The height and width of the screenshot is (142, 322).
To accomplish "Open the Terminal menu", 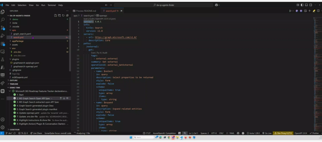I will click(52, 5).
